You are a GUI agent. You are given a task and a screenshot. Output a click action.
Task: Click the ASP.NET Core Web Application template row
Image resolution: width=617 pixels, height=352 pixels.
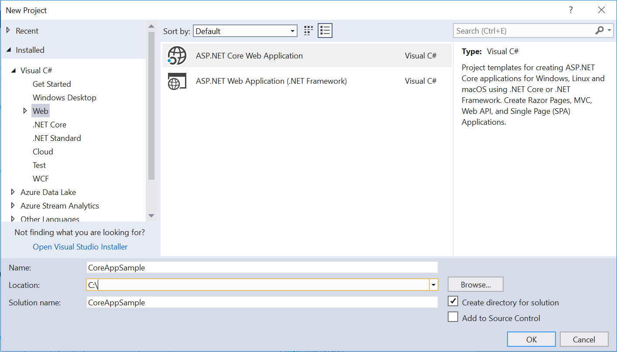tap(307, 55)
